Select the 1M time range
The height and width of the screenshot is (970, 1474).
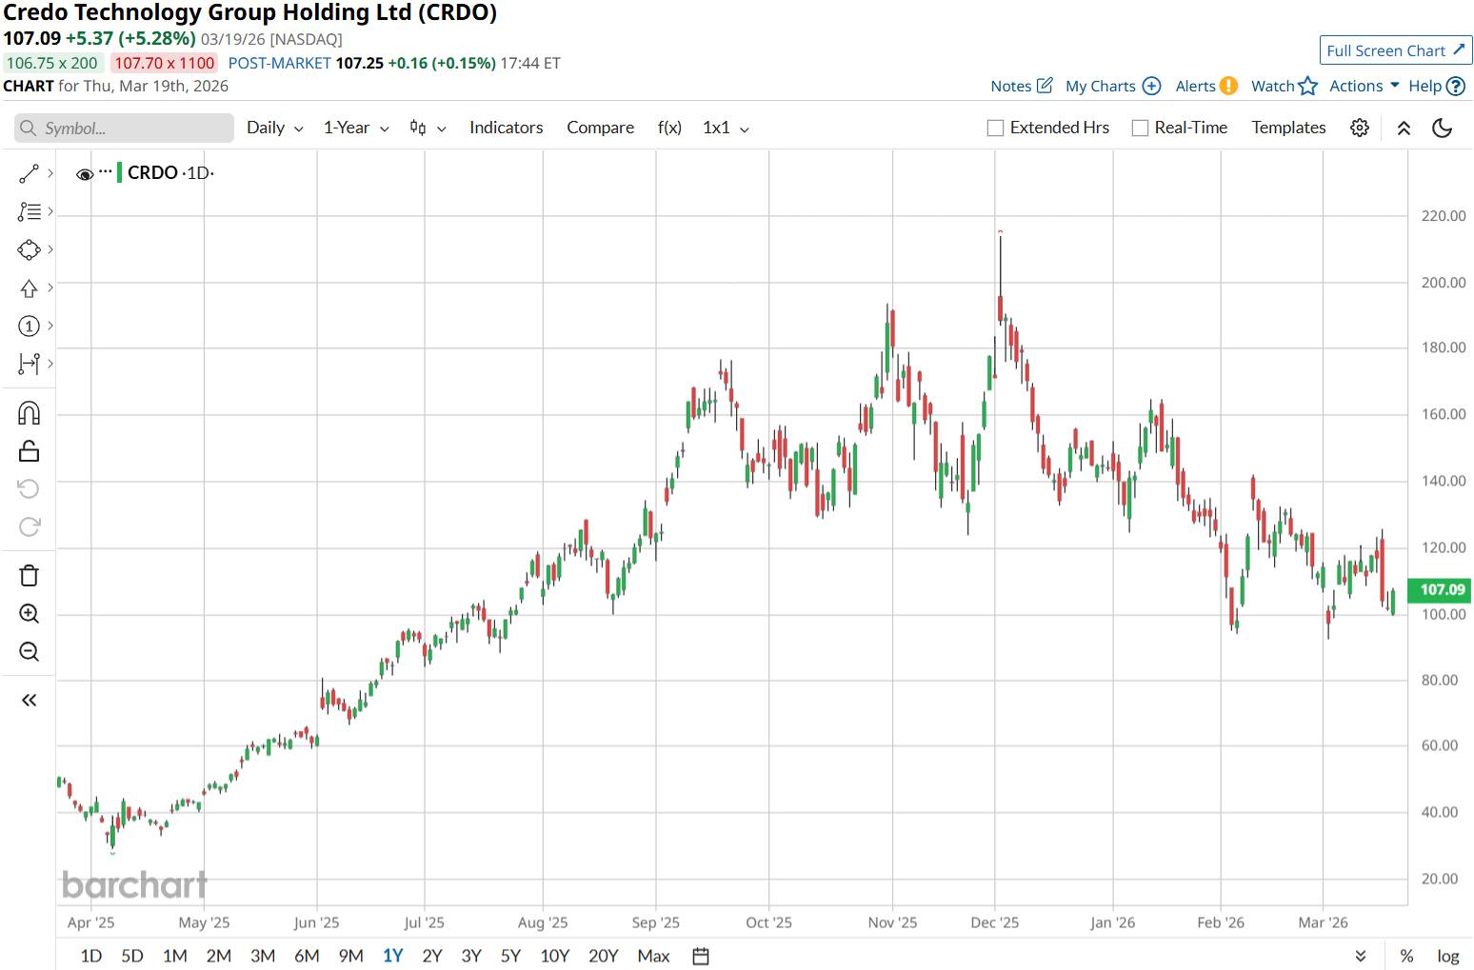175,956
